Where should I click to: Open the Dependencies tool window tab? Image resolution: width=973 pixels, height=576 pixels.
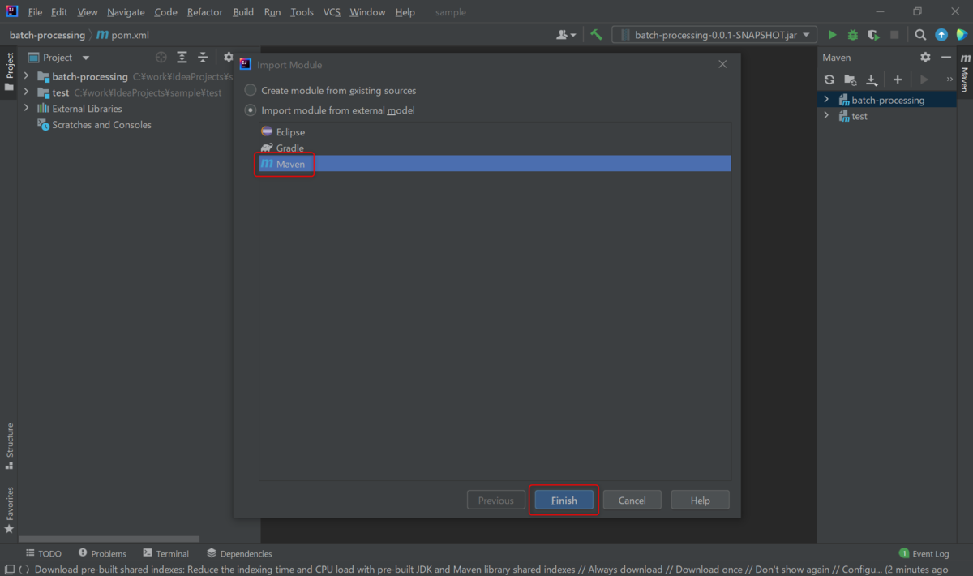pyautogui.click(x=239, y=553)
